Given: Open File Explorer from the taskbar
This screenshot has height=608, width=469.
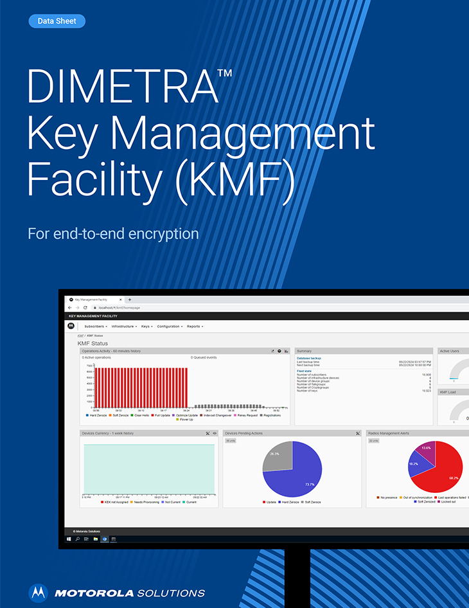Looking at the screenshot, I should pyautogui.click(x=95, y=539).
